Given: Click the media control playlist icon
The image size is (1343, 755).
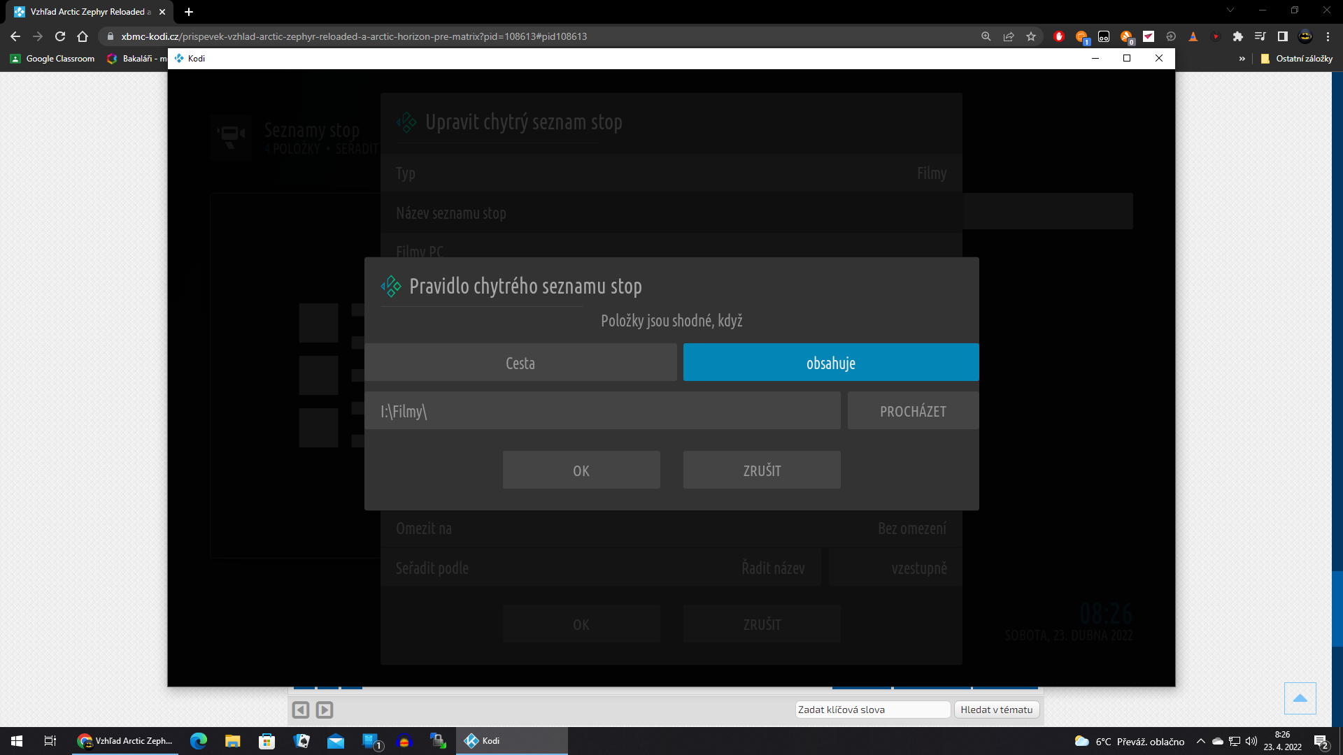Looking at the screenshot, I should point(1260,36).
